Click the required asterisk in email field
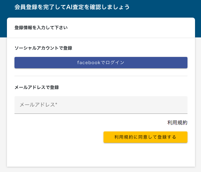 56,104
